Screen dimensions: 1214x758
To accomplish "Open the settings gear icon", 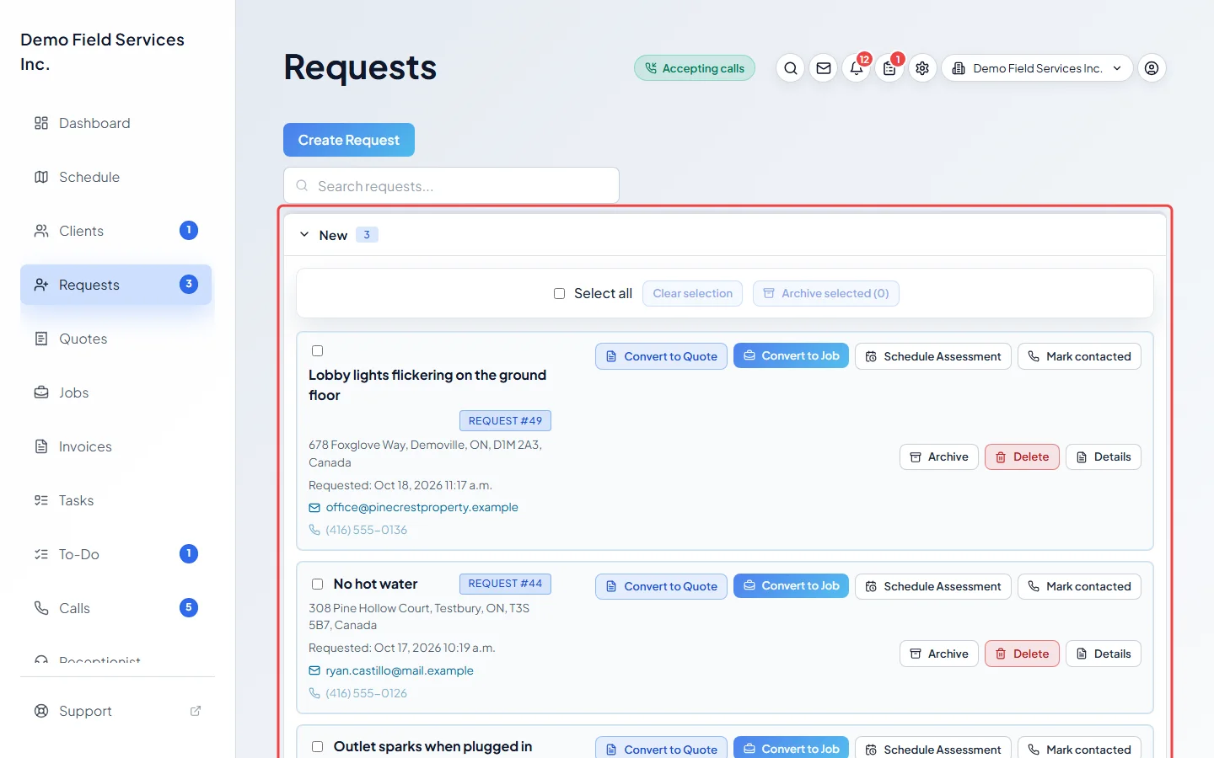I will [922, 68].
